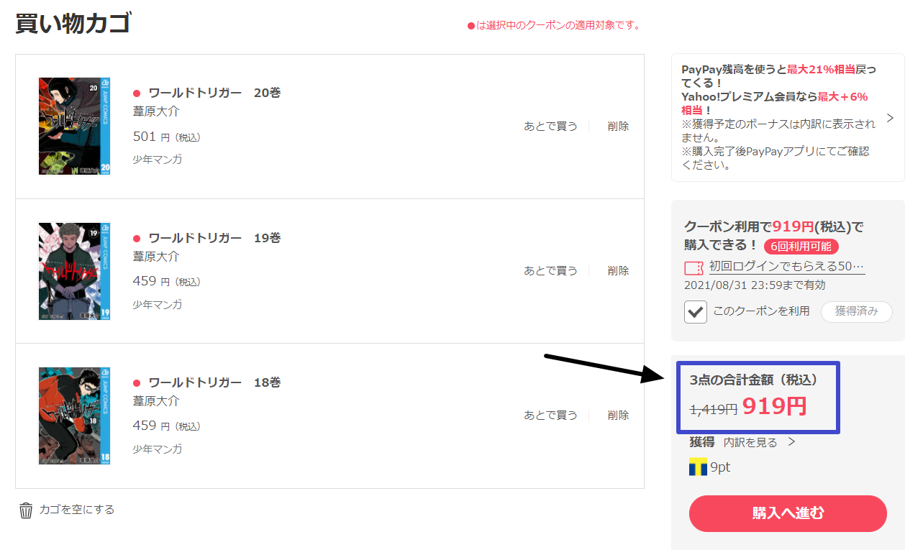Viewport: 923px width, 555px height.
Task: Expand the PayPay bonus banner chevron
Action: 890,118
